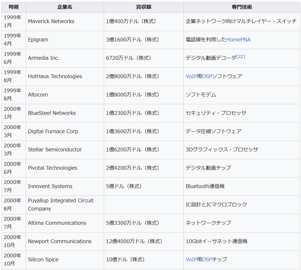Click the [22] citation reference

point(240,57)
